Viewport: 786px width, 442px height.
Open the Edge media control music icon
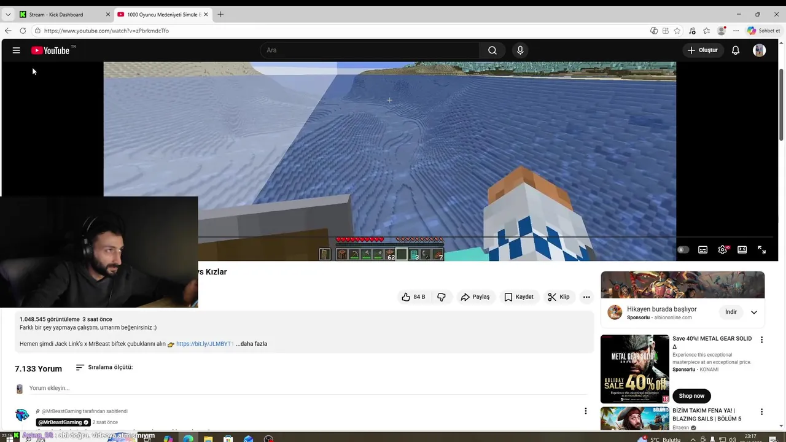pyautogui.click(x=692, y=31)
